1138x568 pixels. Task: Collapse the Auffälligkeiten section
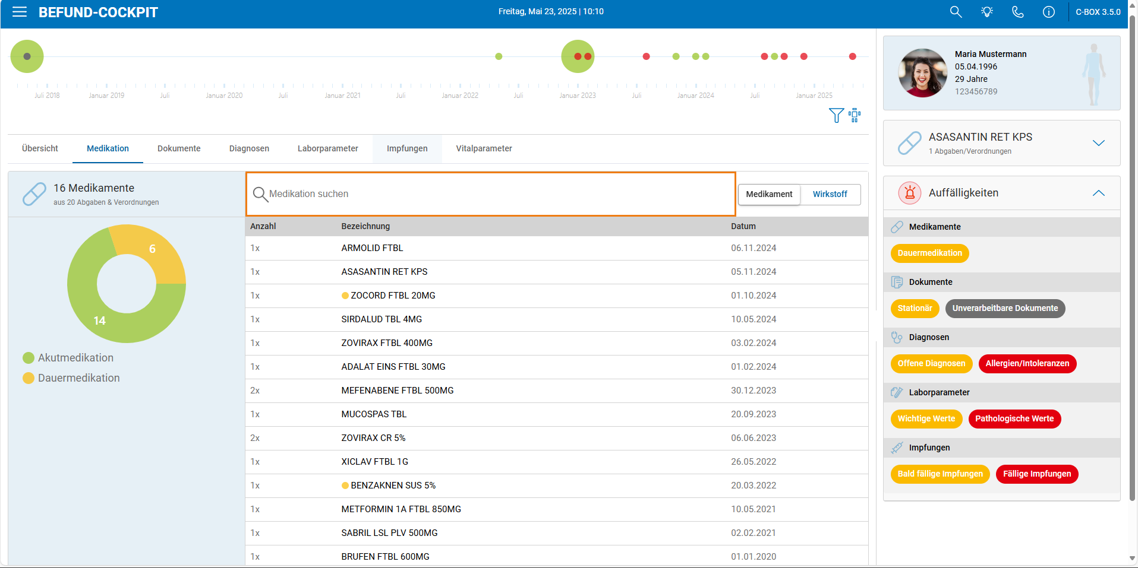click(1098, 193)
